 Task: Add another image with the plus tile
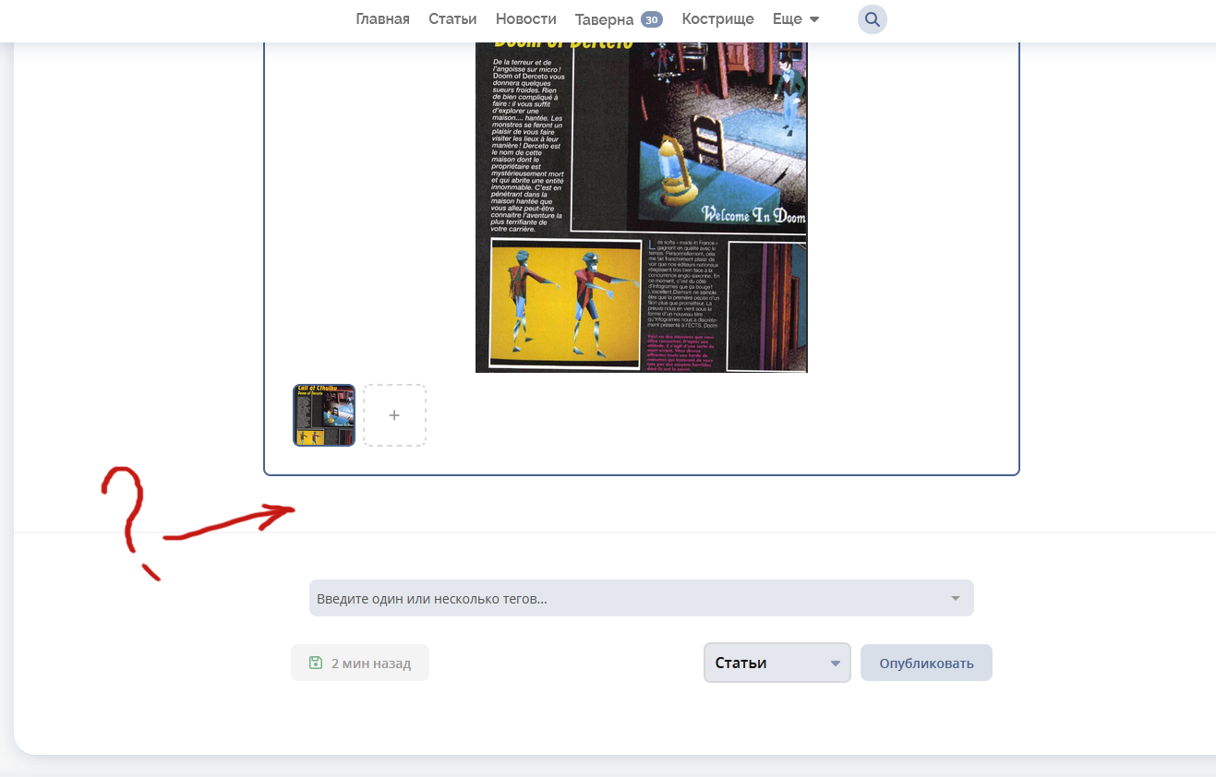click(394, 415)
